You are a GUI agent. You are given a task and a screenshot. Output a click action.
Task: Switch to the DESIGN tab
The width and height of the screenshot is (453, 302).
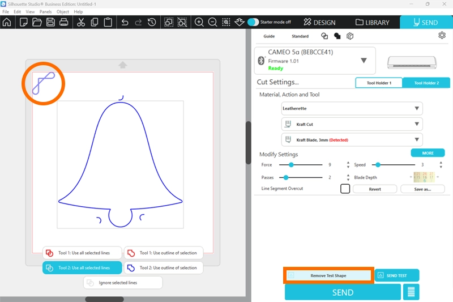coord(319,23)
